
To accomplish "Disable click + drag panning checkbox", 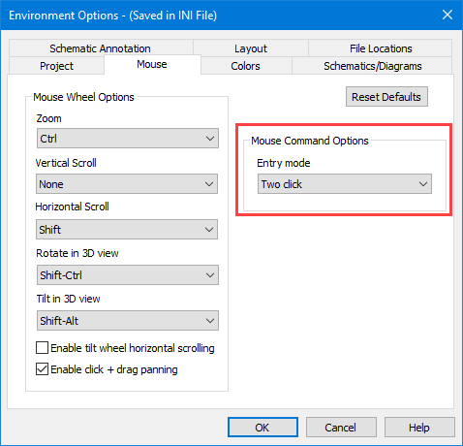I will (42, 369).
